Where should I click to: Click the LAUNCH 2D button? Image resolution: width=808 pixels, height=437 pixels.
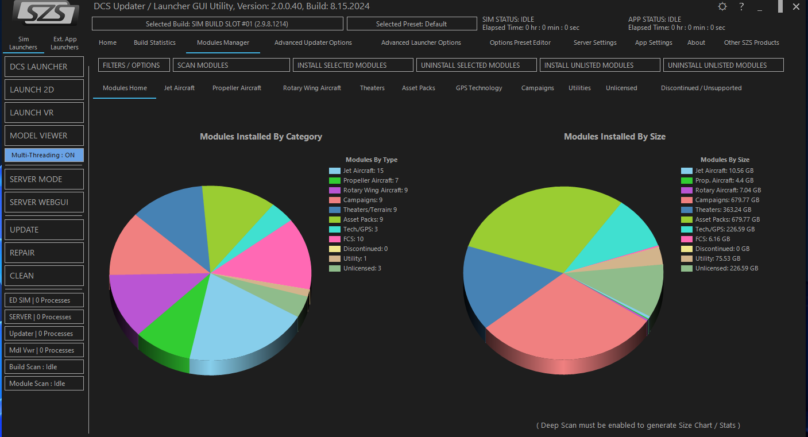pyautogui.click(x=44, y=90)
